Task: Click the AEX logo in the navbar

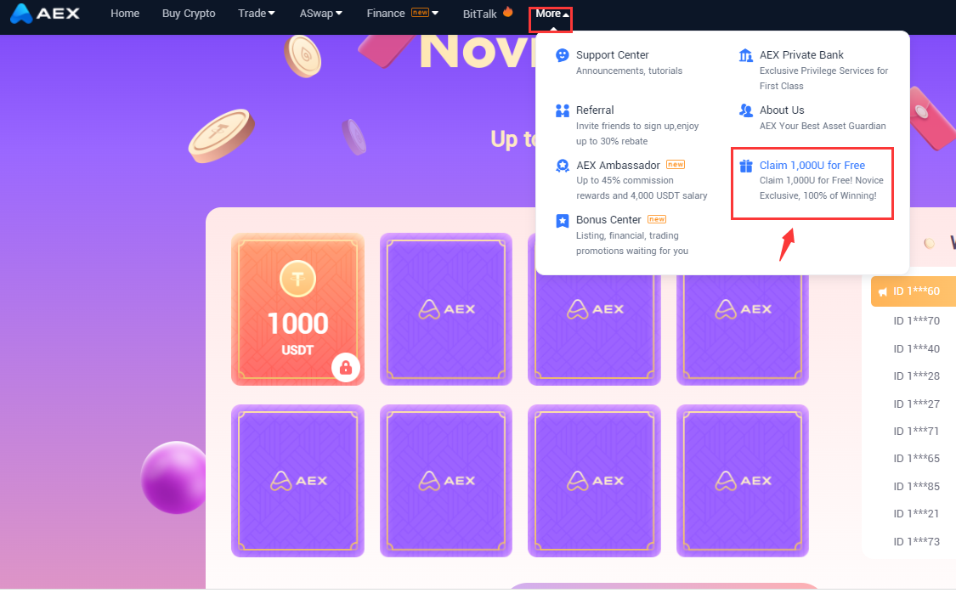Action: [x=45, y=14]
